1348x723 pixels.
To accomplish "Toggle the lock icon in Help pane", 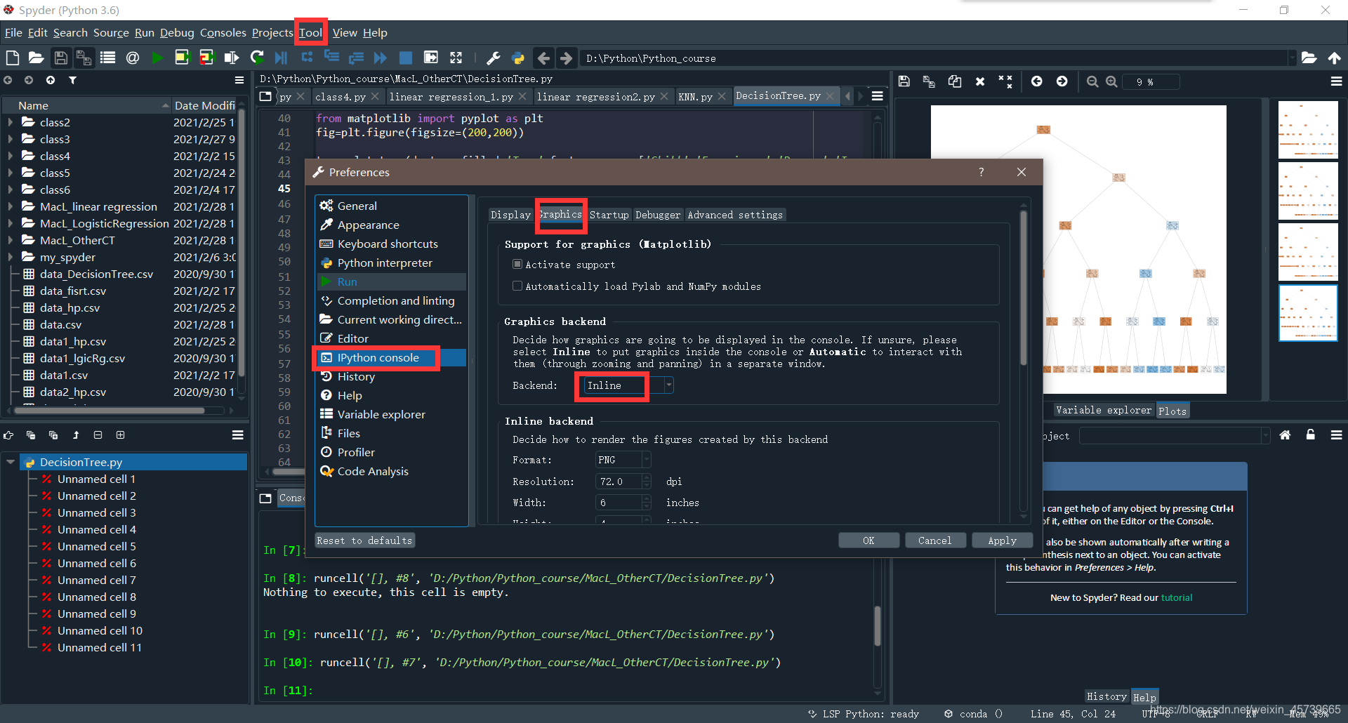I will tap(1310, 435).
